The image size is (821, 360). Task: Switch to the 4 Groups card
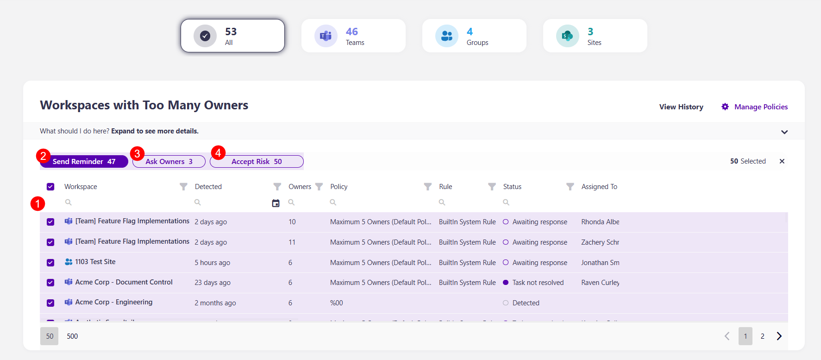coord(474,36)
